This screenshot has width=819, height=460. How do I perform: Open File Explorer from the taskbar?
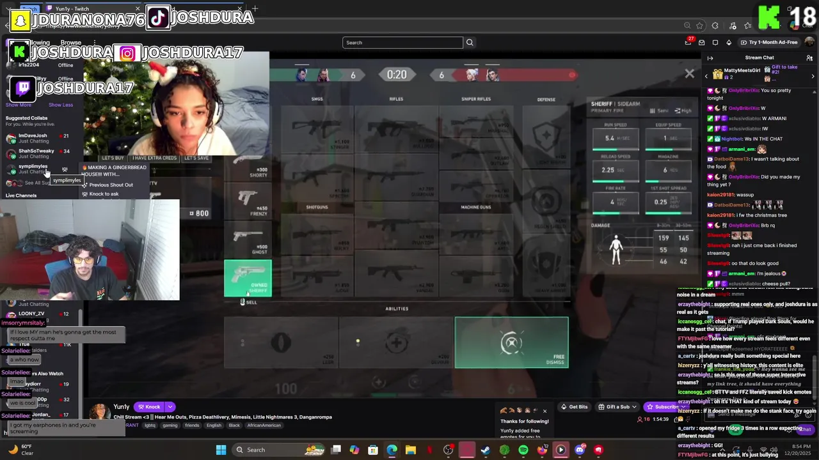point(411,450)
